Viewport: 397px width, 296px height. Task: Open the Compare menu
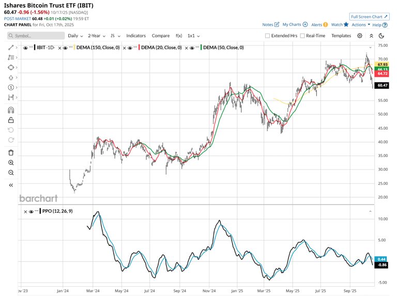click(161, 36)
